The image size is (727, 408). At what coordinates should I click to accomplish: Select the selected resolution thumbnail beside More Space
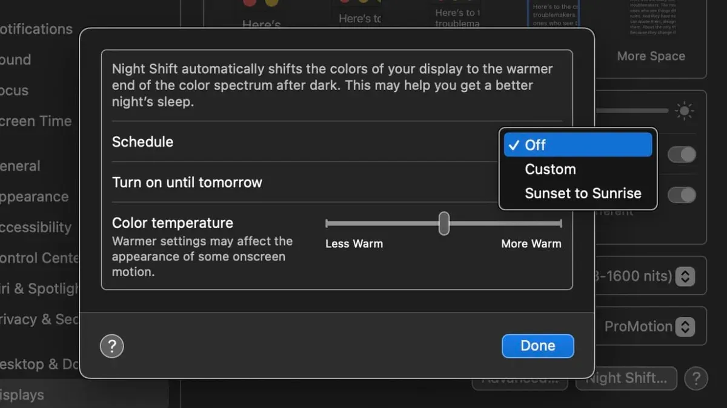click(x=555, y=13)
